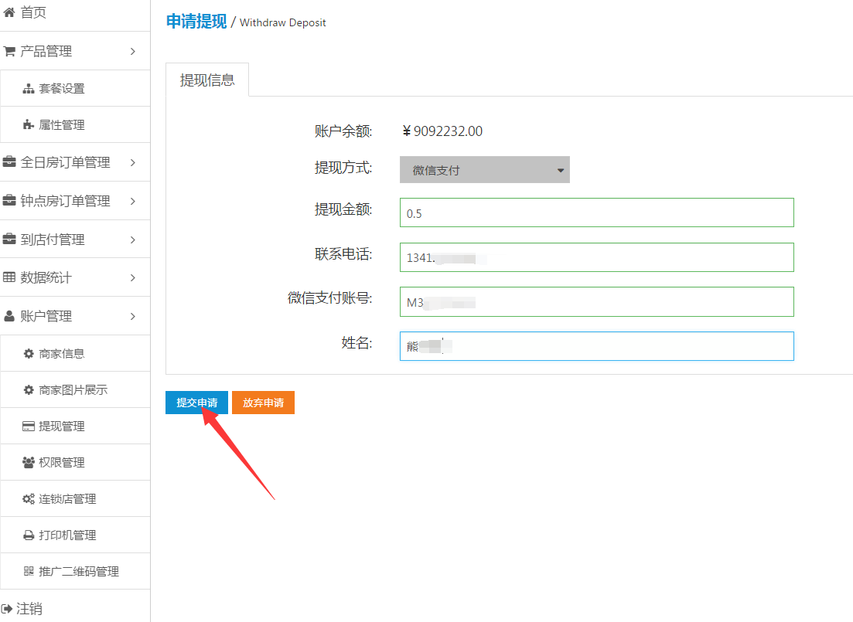
Task: Click the logout icon beside 注销
Action: [x=7, y=609]
